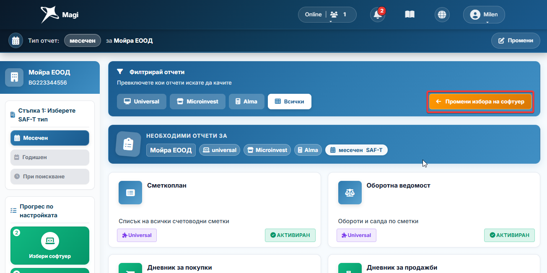
Task: Show all reports with Всички
Action: tap(290, 101)
